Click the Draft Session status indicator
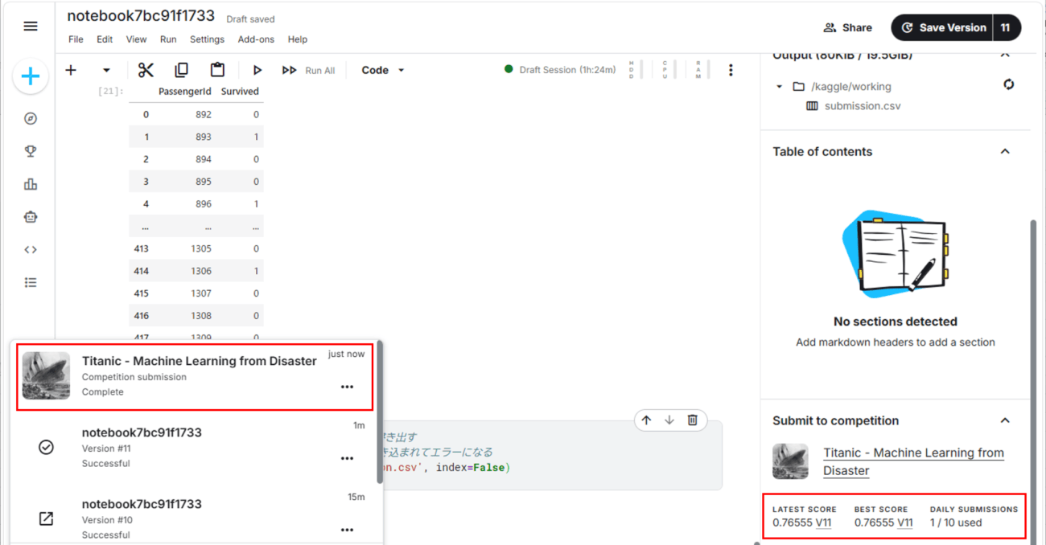The image size is (1046, 545). 560,70
